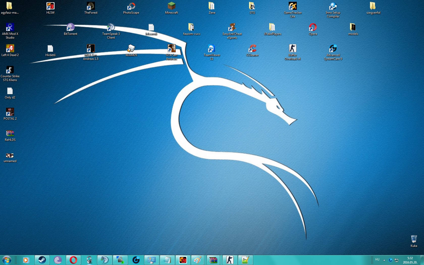424x265 pixels.
Task: Switch to HLSW window in taskbar
Action: pyautogui.click(x=183, y=260)
